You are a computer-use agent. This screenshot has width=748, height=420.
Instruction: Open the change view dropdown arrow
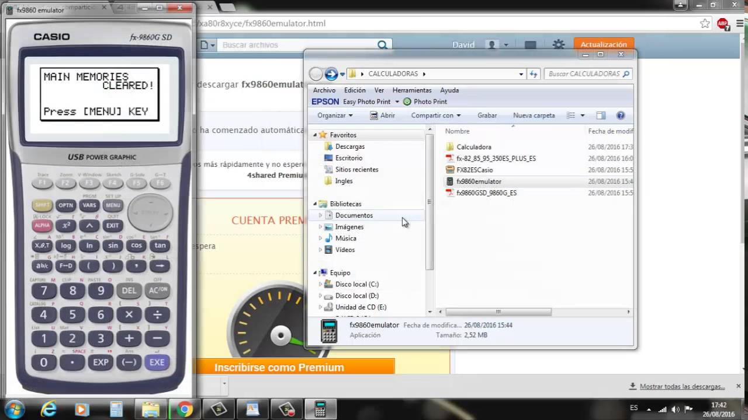(x=582, y=116)
